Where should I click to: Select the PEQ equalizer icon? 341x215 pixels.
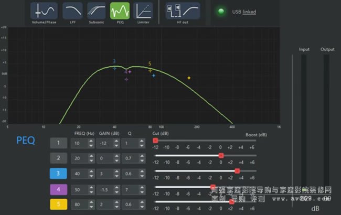(x=120, y=10)
